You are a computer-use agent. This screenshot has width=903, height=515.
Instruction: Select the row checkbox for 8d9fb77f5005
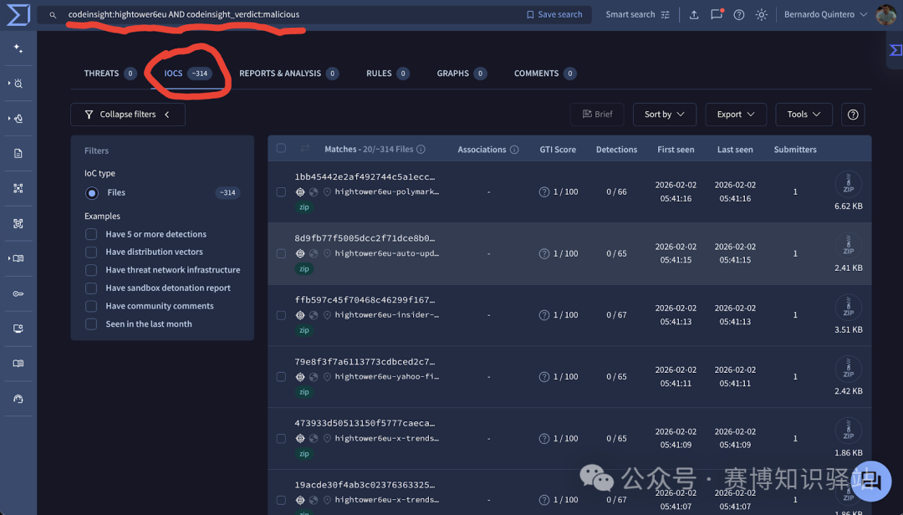(x=281, y=253)
